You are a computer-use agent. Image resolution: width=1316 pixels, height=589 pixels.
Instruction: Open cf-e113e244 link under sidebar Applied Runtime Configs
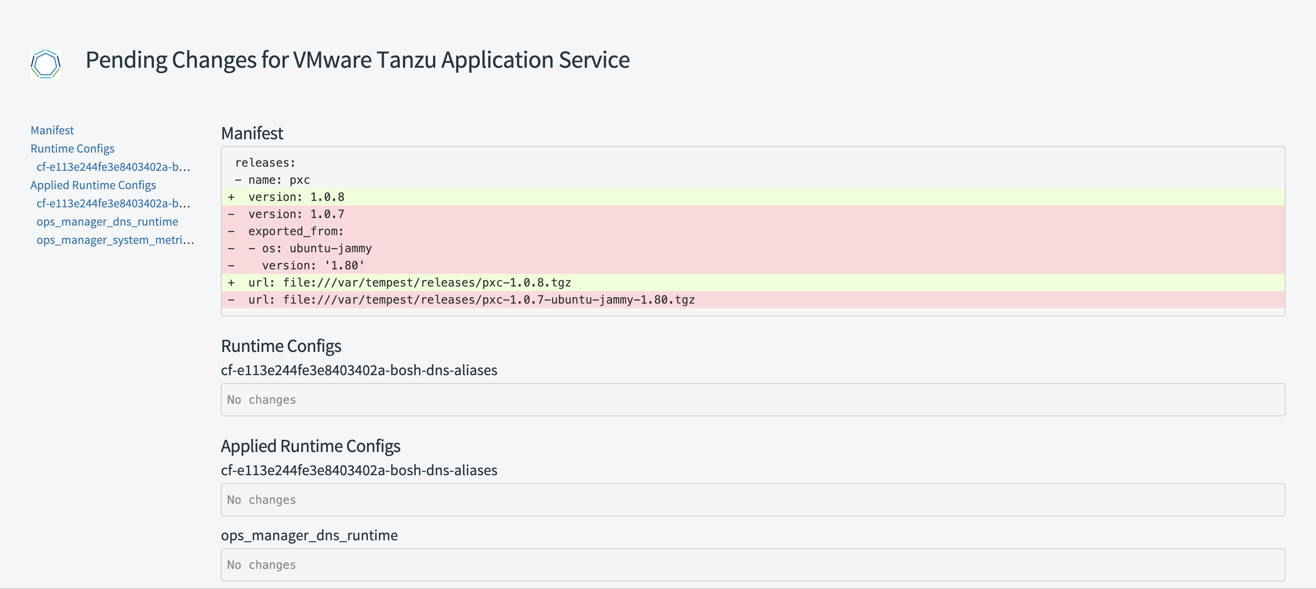coord(113,203)
